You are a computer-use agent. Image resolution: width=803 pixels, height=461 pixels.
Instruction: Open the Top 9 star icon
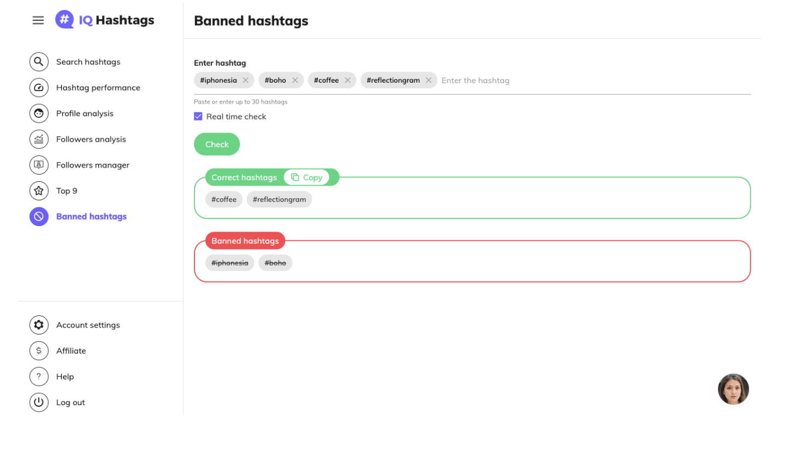tap(39, 191)
